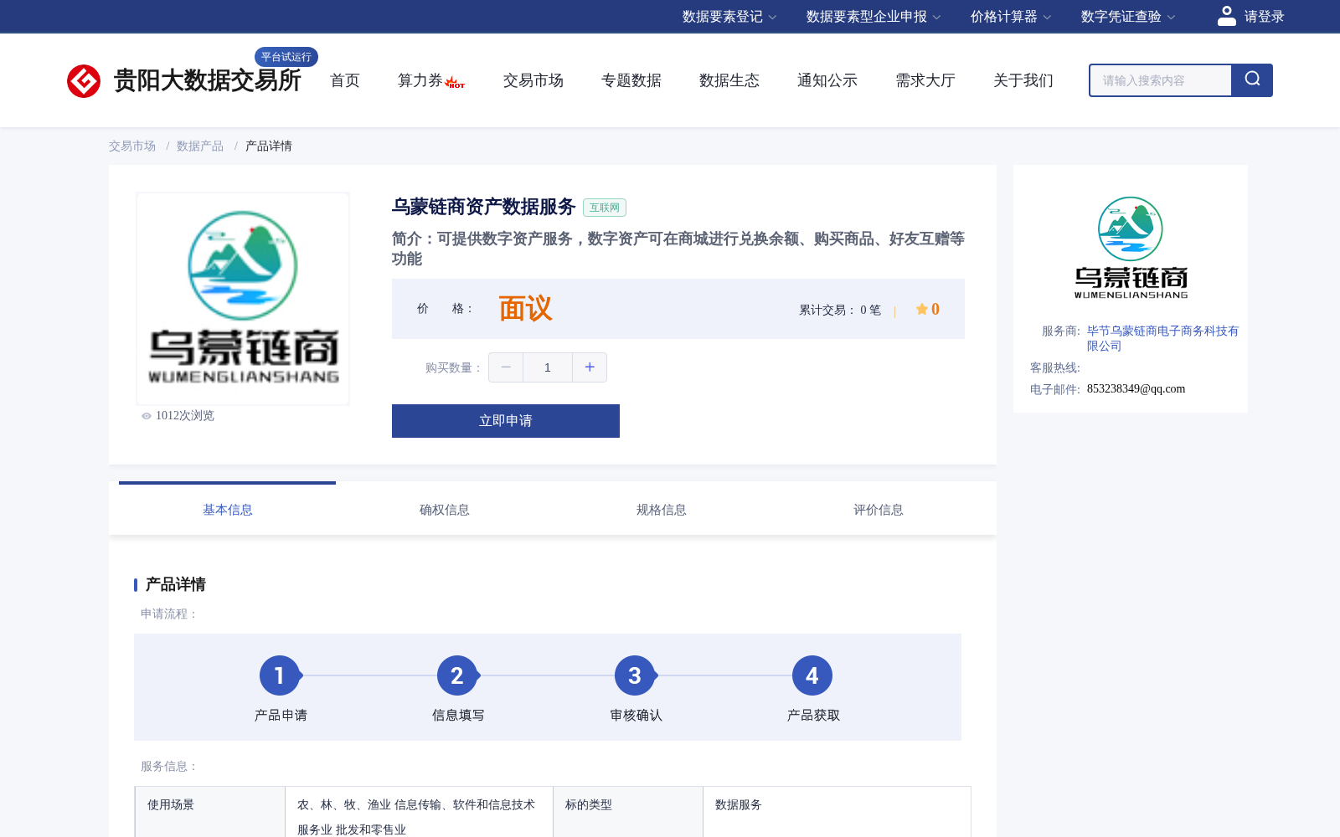Image resolution: width=1340 pixels, height=837 pixels.
Task: Click the 产品详情 breadcrumb text
Action: (x=269, y=146)
